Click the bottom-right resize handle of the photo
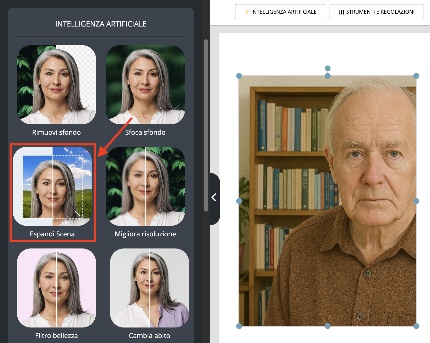The width and height of the screenshot is (430, 343). [x=416, y=326]
